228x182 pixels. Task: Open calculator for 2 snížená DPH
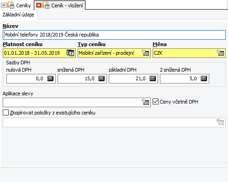pyautogui.click(x=204, y=78)
